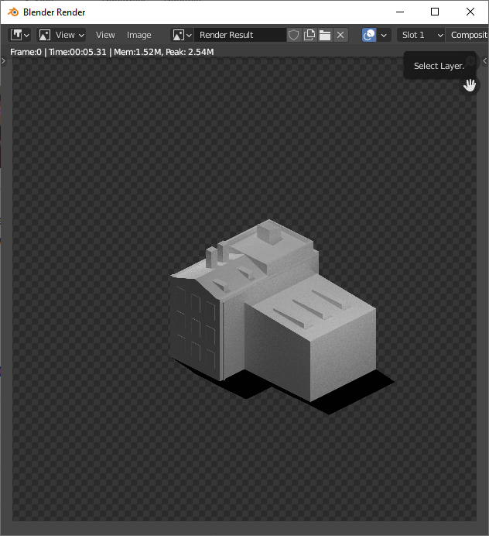This screenshot has width=489, height=536.
Task: Toggle the display channels button
Action: click(369, 35)
